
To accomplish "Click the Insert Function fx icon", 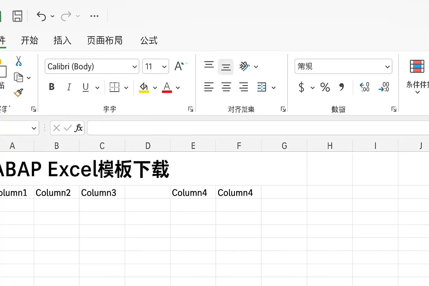I will (78, 128).
